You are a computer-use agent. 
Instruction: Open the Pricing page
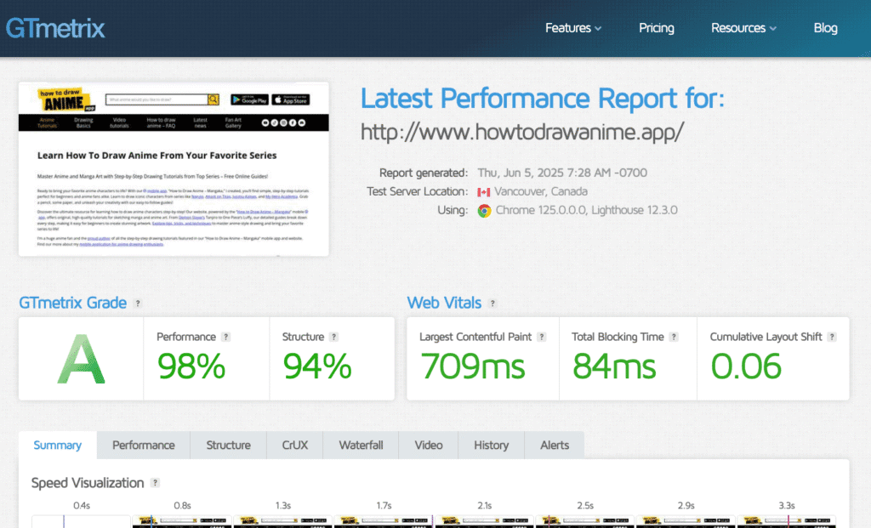(x=656, y=28)
